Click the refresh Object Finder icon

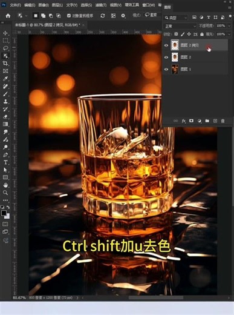click(103, 16)
